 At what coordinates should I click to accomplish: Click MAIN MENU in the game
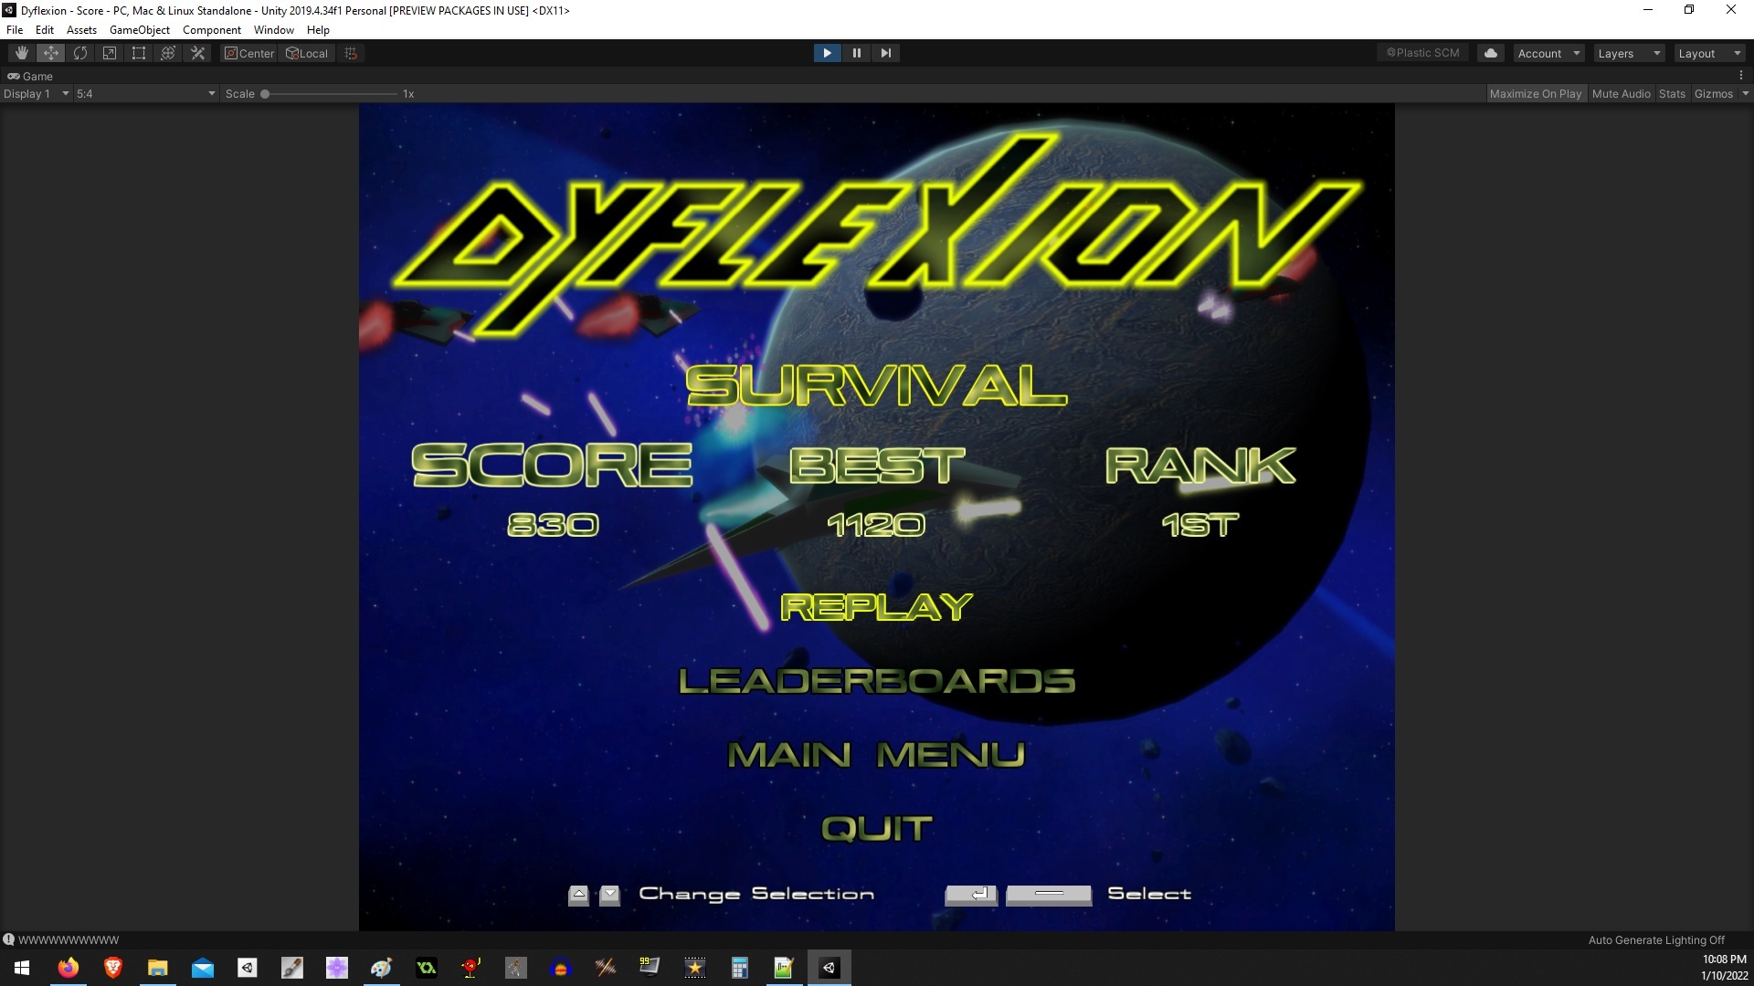click(877, 755)
